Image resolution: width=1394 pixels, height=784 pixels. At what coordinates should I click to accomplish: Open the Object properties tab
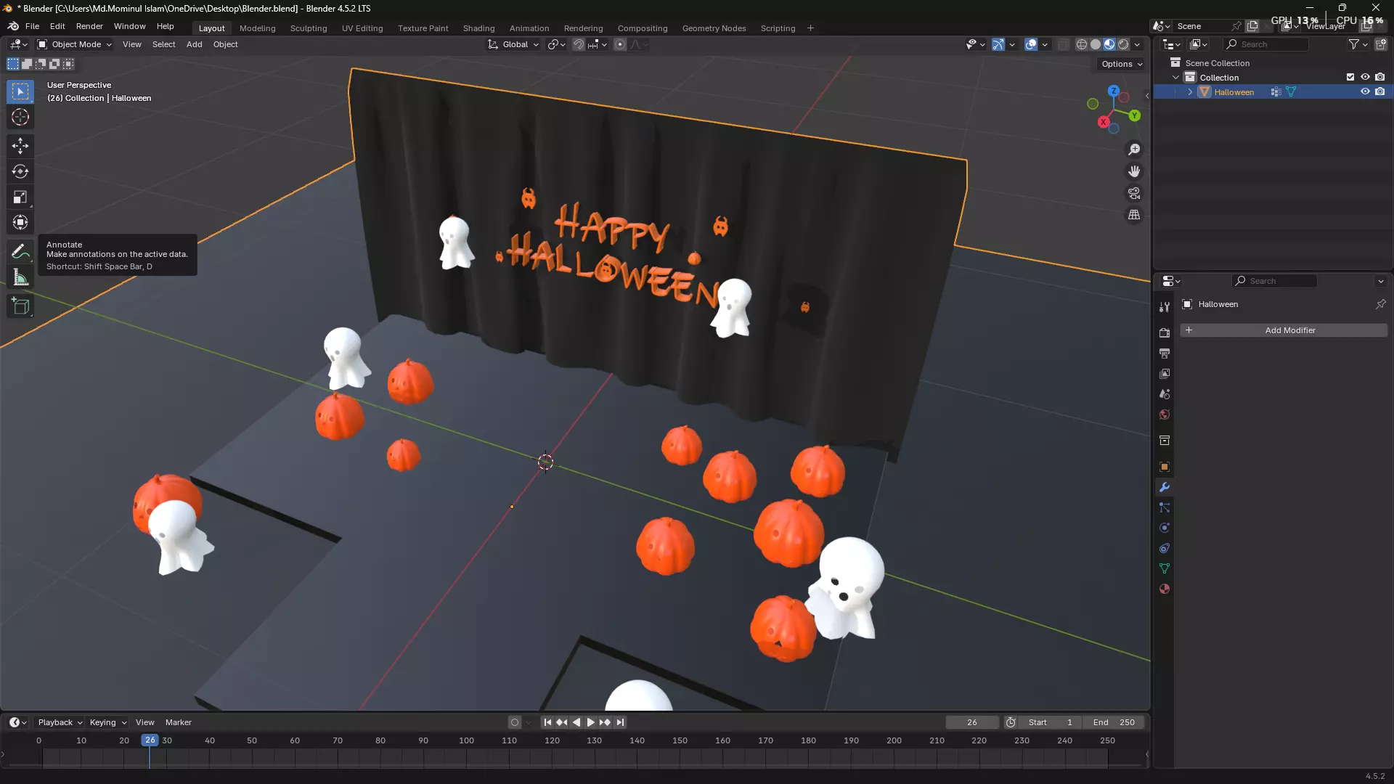(x=1165, y=467)
